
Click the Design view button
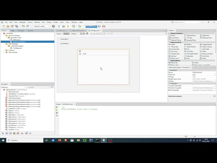pyautogui.click(x=66, y=34)
